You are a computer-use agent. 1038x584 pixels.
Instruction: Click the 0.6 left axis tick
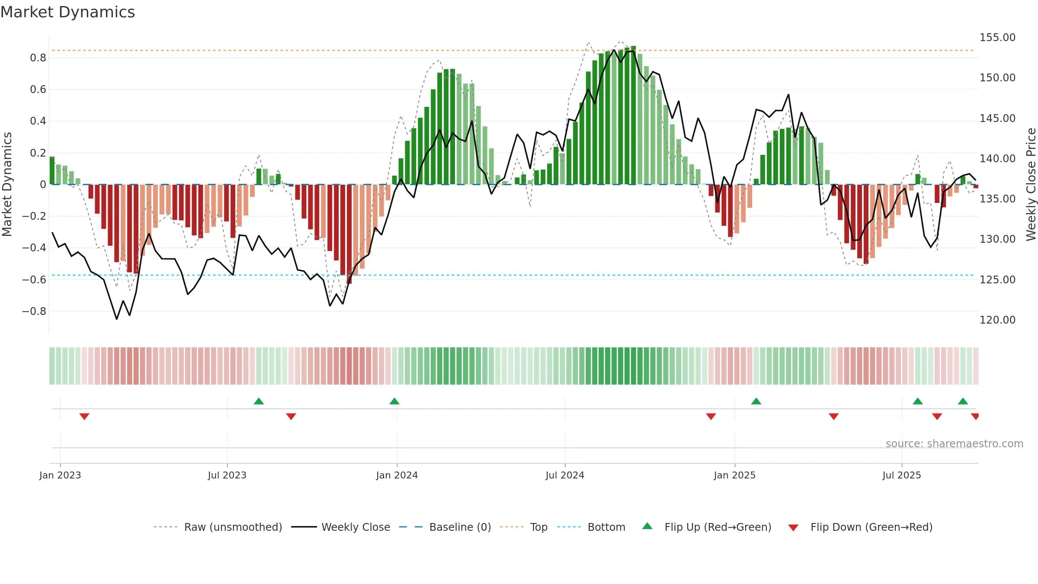tap(38, 90)
